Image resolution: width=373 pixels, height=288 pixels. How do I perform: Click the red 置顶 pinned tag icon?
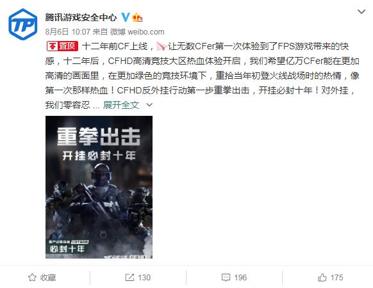point(62,46)
